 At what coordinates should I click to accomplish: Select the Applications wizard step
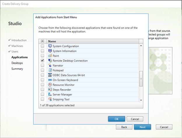point(20,57)
